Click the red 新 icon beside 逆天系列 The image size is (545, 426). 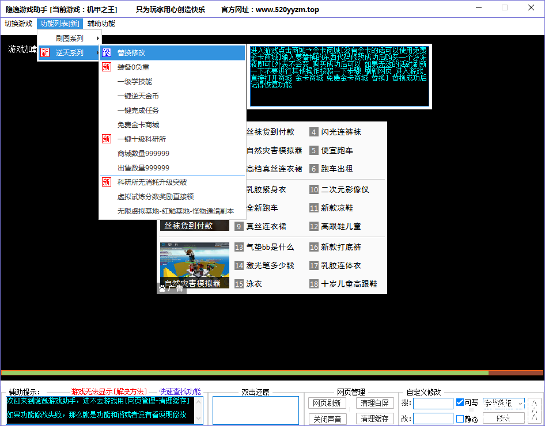pos(45,52)
